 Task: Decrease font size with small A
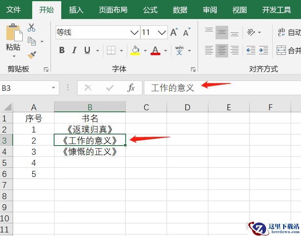coord(186,32)
